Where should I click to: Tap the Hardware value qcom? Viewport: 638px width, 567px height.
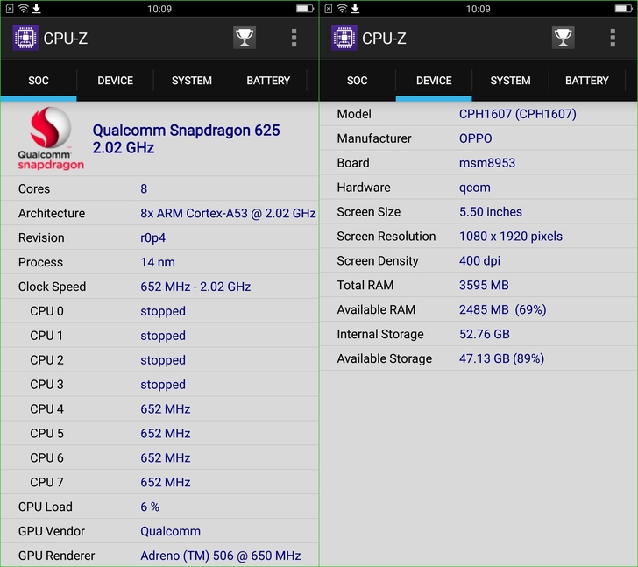point(474,188)
